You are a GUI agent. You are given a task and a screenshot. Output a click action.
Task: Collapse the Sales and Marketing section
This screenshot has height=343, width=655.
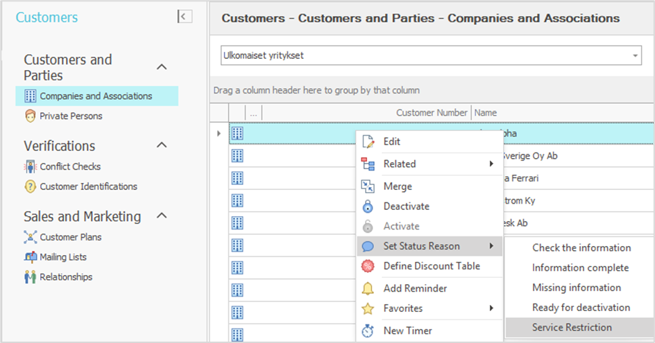162,216
